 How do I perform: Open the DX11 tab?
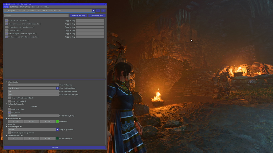point(46,7)
